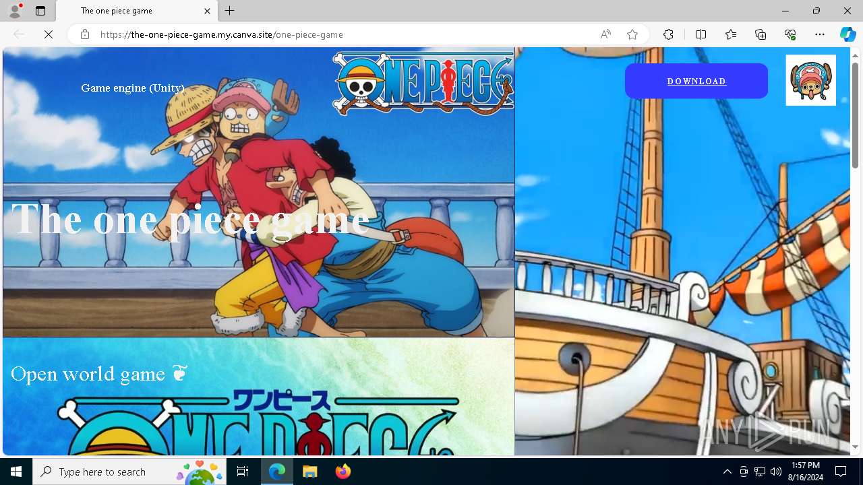The height and width of the screenshot is (485, 863).
Task: Open the notification center icon
Action: click(841, 472)
